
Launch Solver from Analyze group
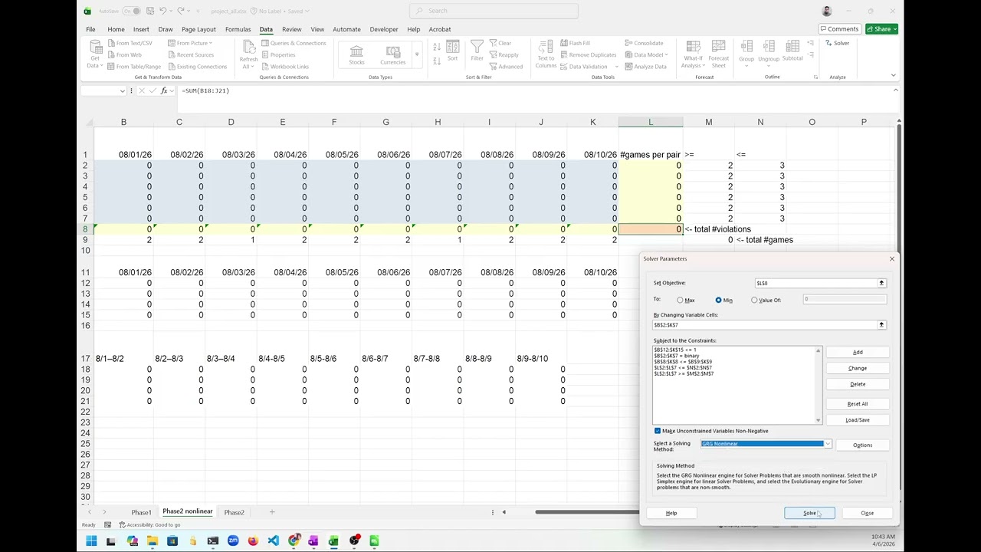[x=837, y=43]
